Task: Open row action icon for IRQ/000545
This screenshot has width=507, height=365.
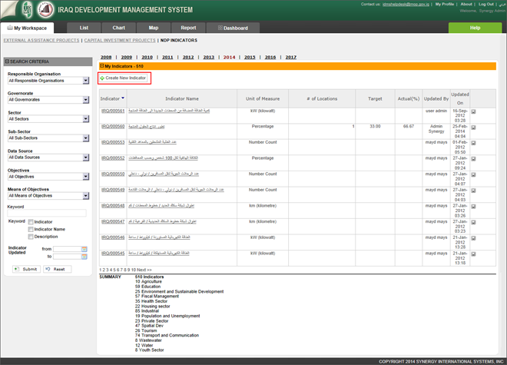Action: 473,254
